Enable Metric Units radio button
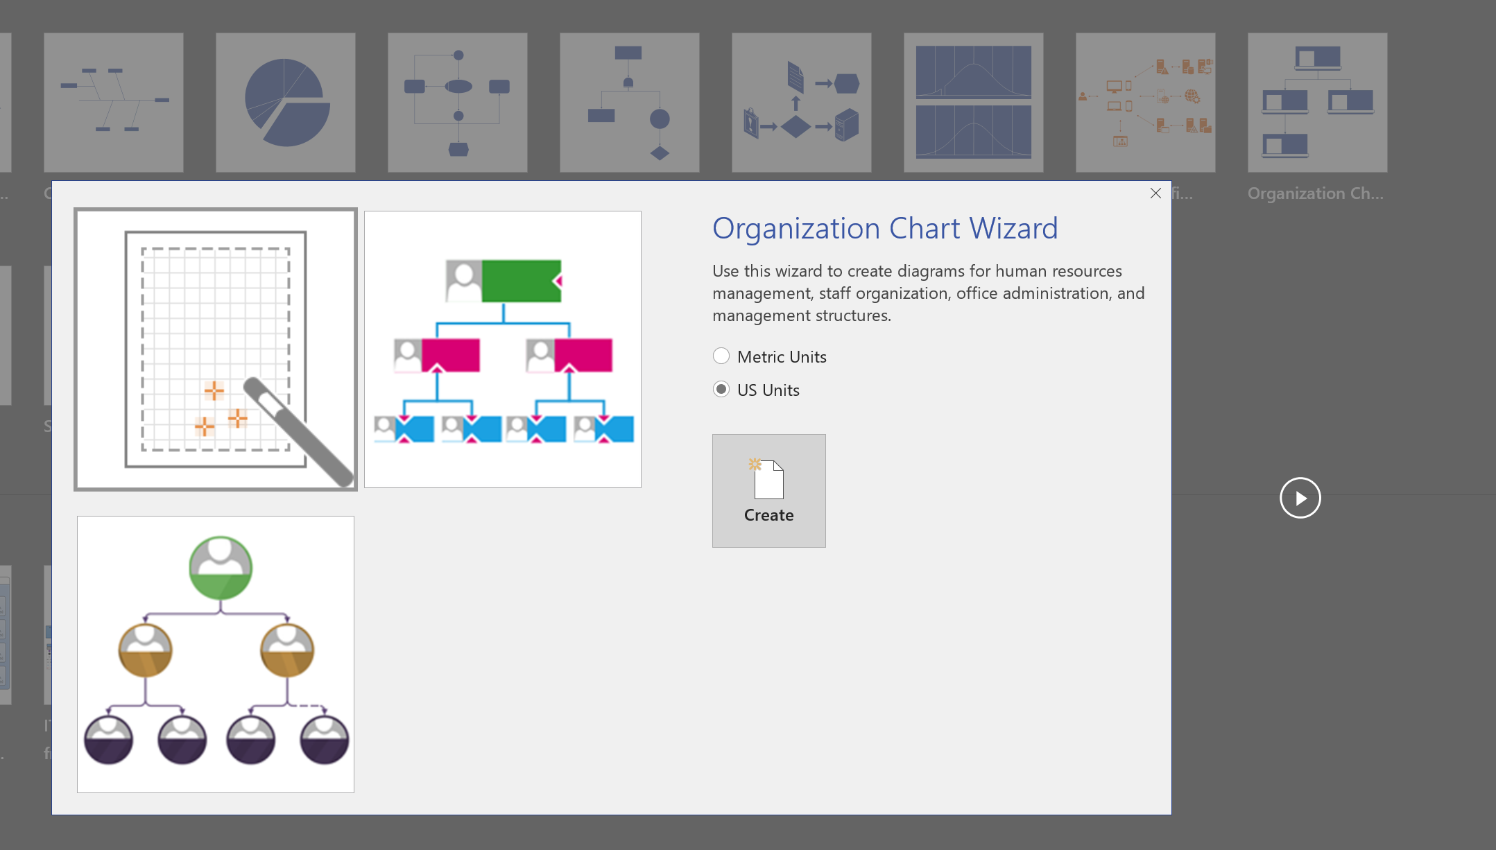Image resolution: width=1496 pixels, height=850 pixels. (721, 355)
